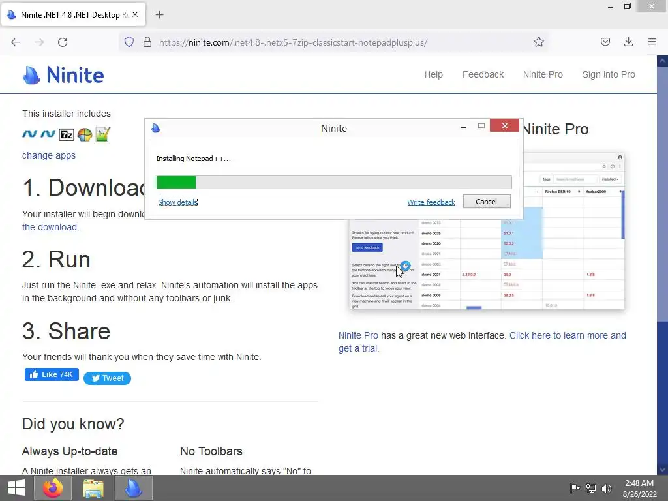Open File Explorer from the taskbar
The image size is (668, 501).
(x=93, y=488)
